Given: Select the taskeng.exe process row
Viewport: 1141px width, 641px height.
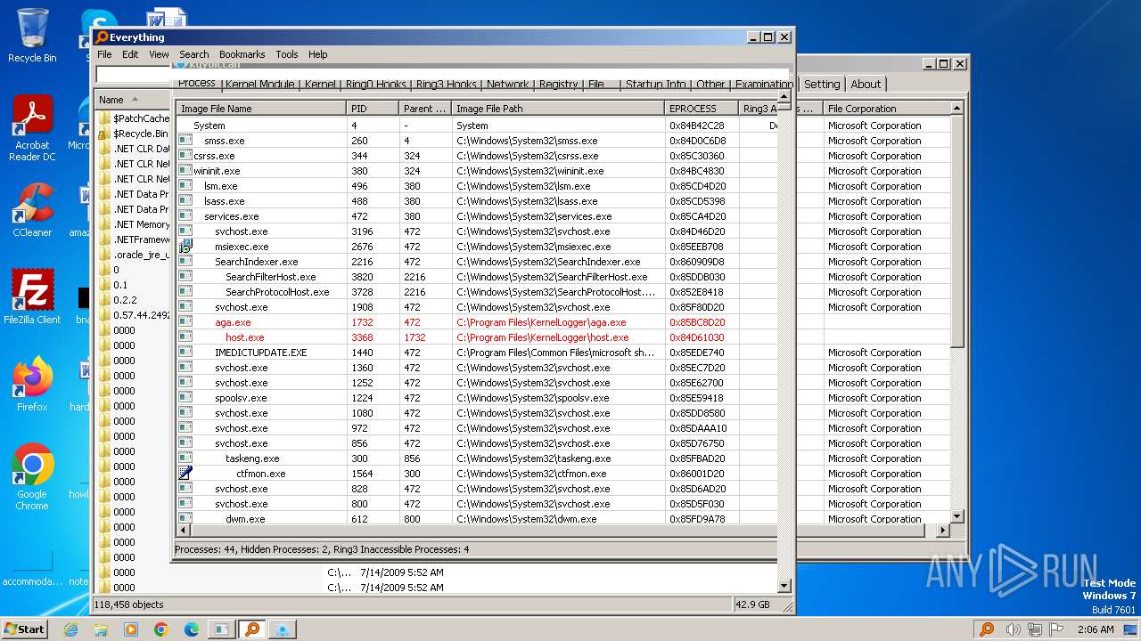Looking at the screenshot, I should pyautogui.click(x=476, y=458).
